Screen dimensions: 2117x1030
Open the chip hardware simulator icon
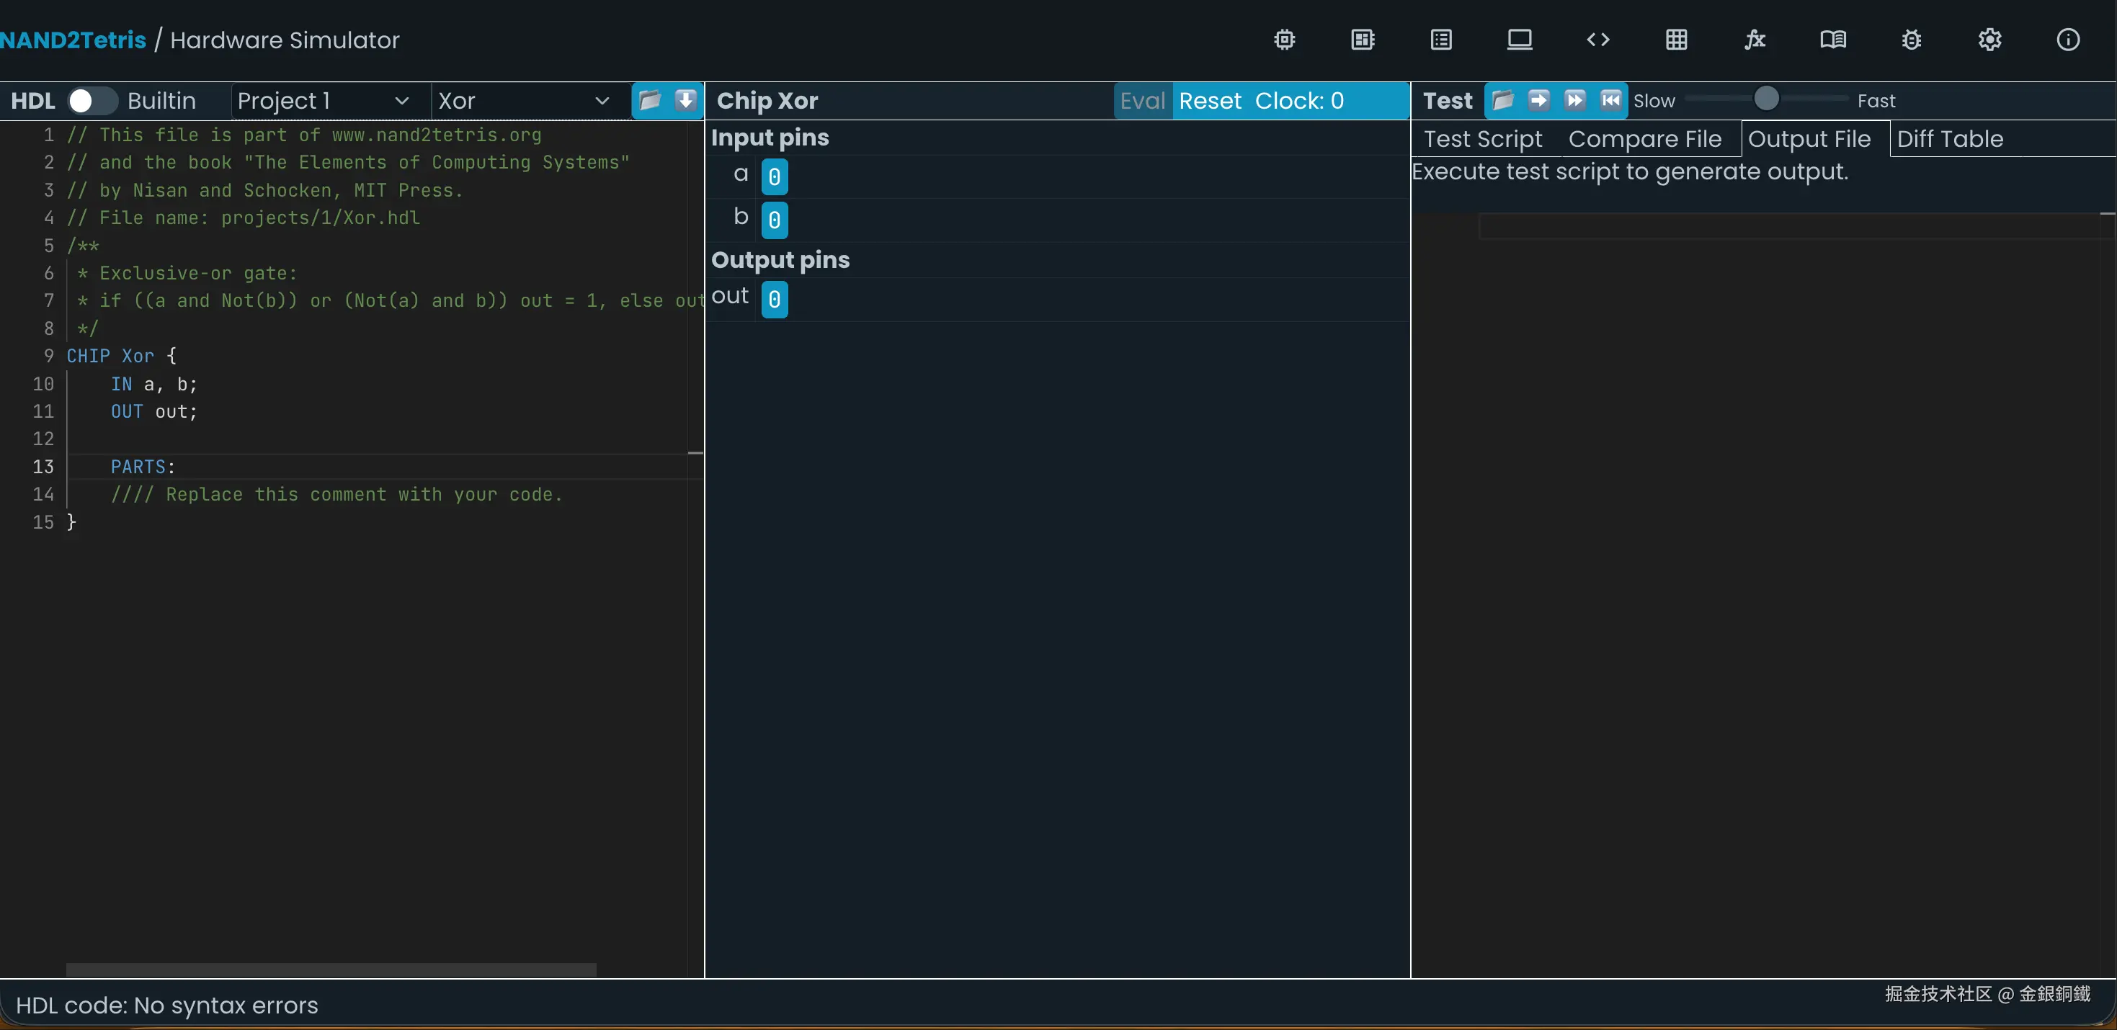1284,40
